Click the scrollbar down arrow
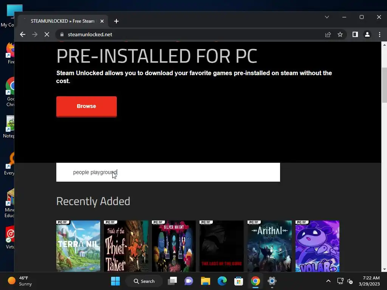The image size is (387, 290). [384, 269]
